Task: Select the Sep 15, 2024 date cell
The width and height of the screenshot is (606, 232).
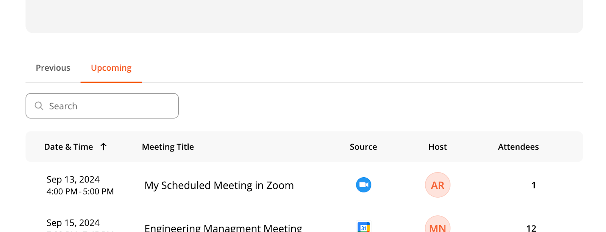Action: tap(73, 223)
